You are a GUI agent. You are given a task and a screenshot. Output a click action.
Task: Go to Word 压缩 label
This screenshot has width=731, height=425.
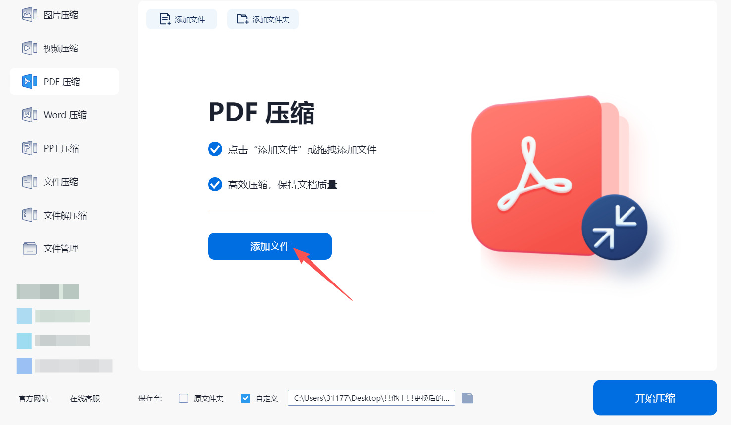coord(65,115)
